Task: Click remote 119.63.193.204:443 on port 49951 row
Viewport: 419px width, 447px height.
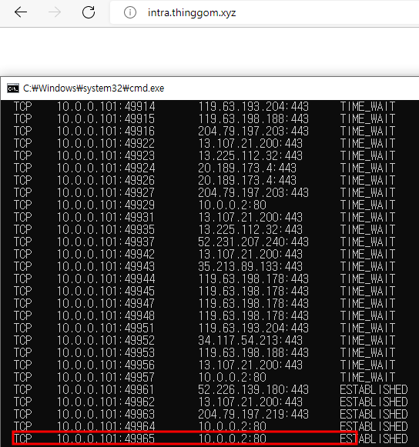Action: [x=253, y=328]
